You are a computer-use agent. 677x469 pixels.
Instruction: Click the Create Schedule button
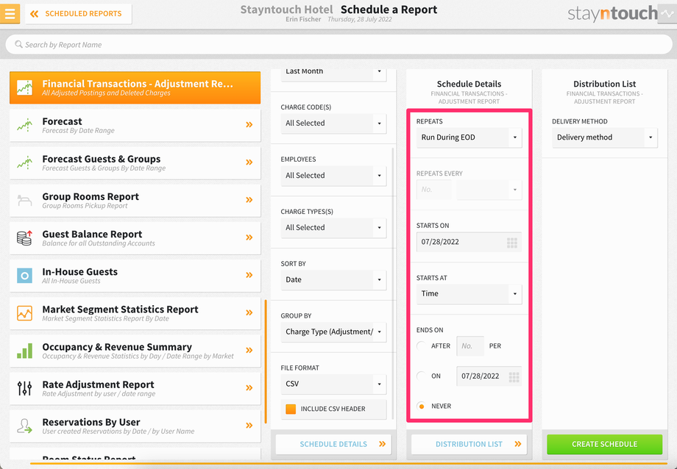pos(604,445)
